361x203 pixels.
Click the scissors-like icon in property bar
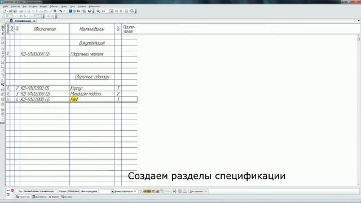click(174, 191)
